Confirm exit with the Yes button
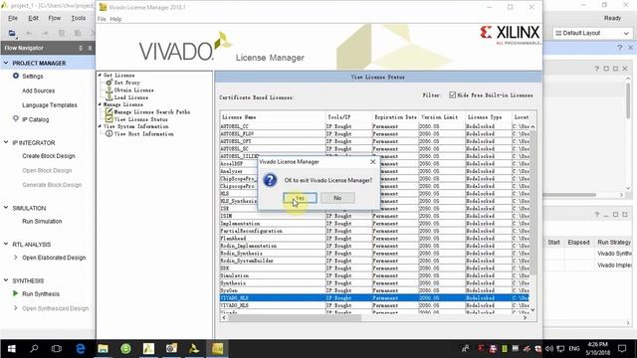This screenshot has width=637, height=358. [300, 198]
